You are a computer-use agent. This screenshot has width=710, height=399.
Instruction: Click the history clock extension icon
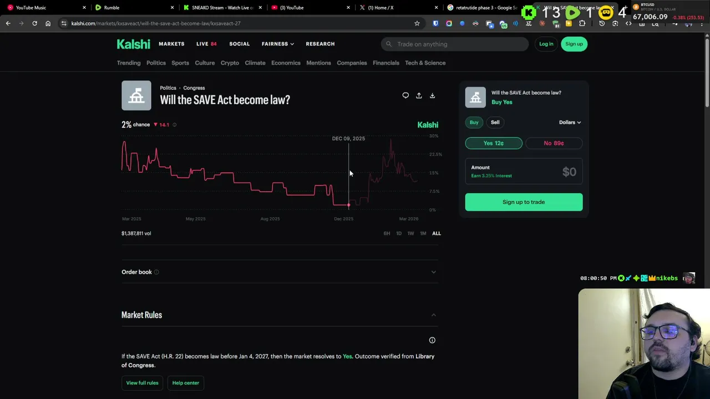[602, 23]
